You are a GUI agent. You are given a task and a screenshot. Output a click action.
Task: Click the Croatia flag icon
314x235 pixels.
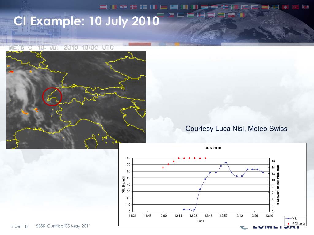tap(123, 7)
